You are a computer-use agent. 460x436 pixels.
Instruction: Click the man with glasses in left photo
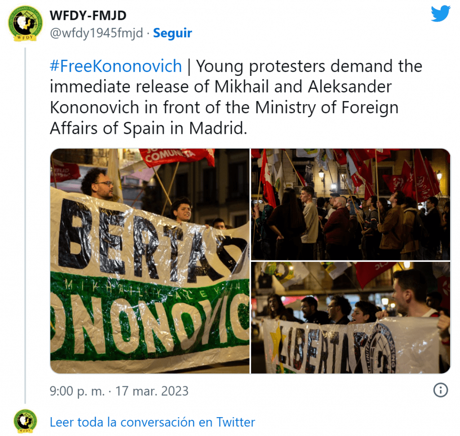pos(97,184)
